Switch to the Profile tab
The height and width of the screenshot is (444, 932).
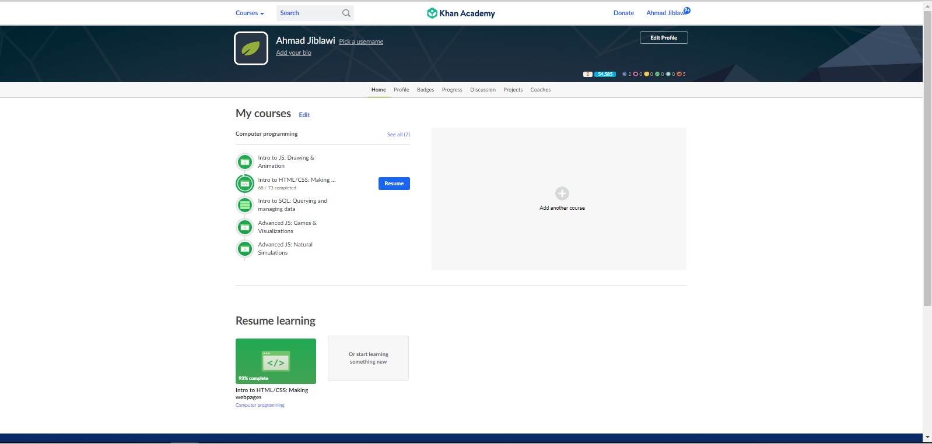click(401, 90)
